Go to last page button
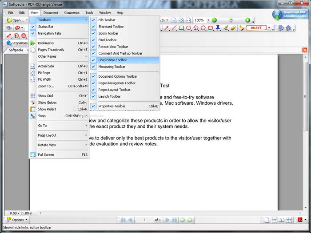The height and width of the screenshot is (233, 311). tap(174, 220)
